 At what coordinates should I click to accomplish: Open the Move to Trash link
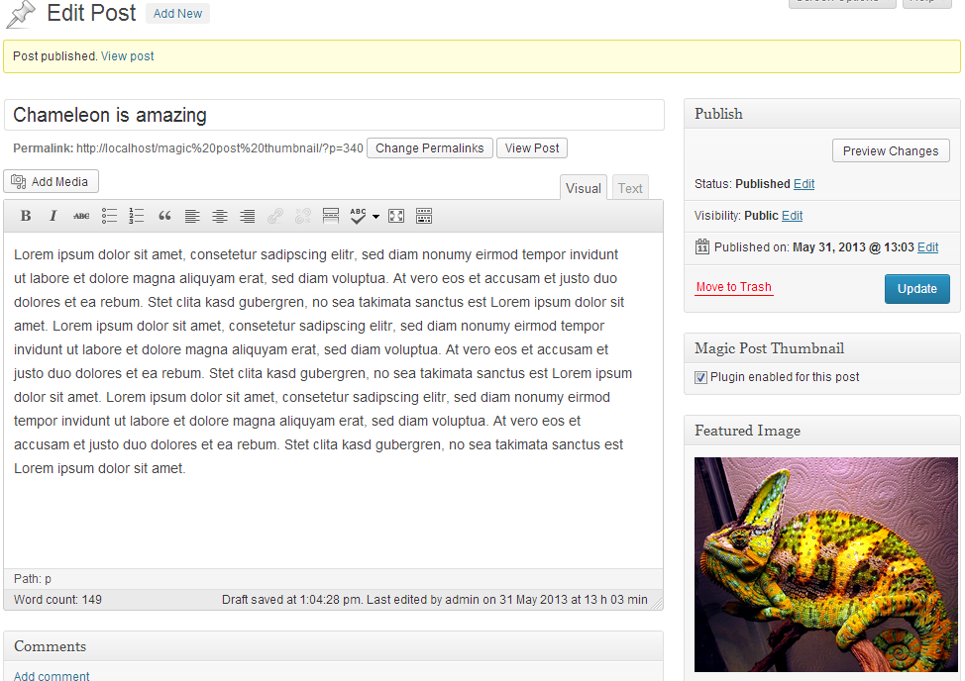(733, 287)
